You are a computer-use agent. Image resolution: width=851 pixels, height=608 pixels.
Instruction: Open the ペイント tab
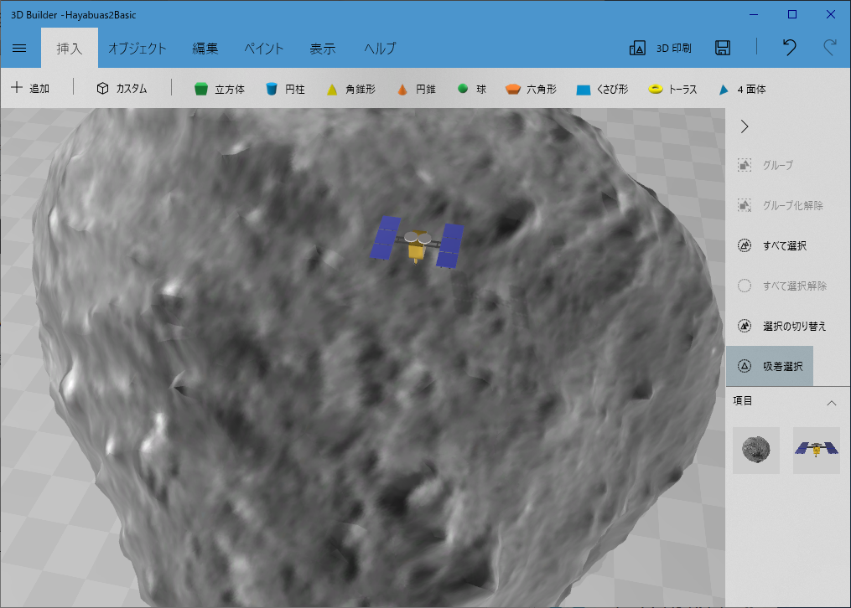click(x=264, y=49)
